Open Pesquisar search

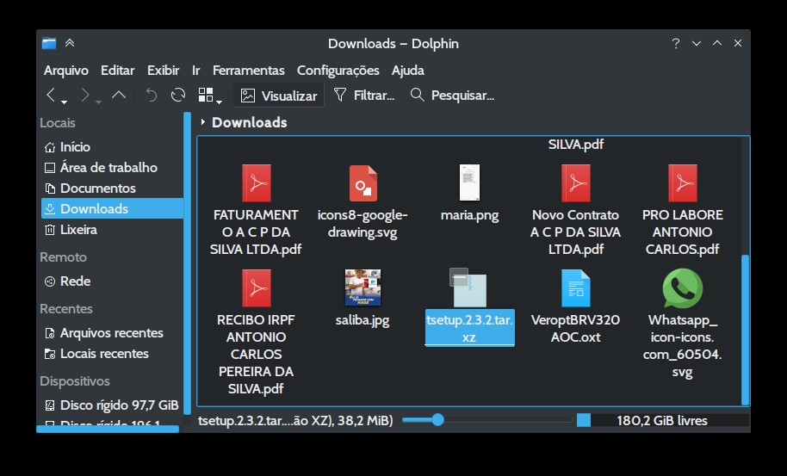click(x=453, y=96)
